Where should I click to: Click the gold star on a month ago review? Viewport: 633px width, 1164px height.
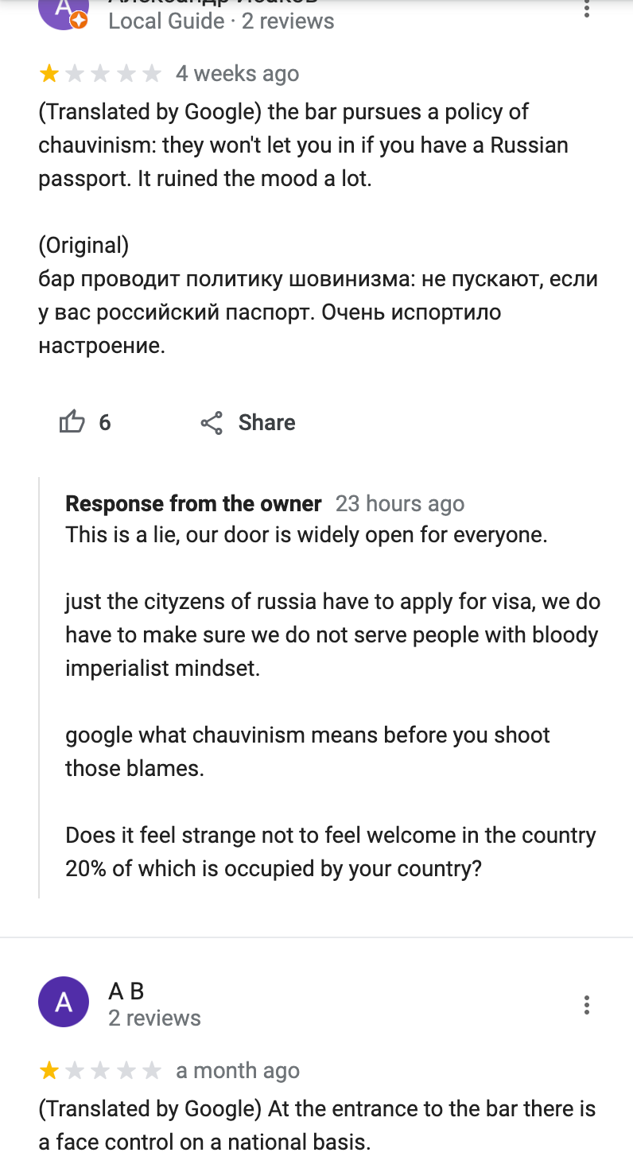click(49, 1071)
